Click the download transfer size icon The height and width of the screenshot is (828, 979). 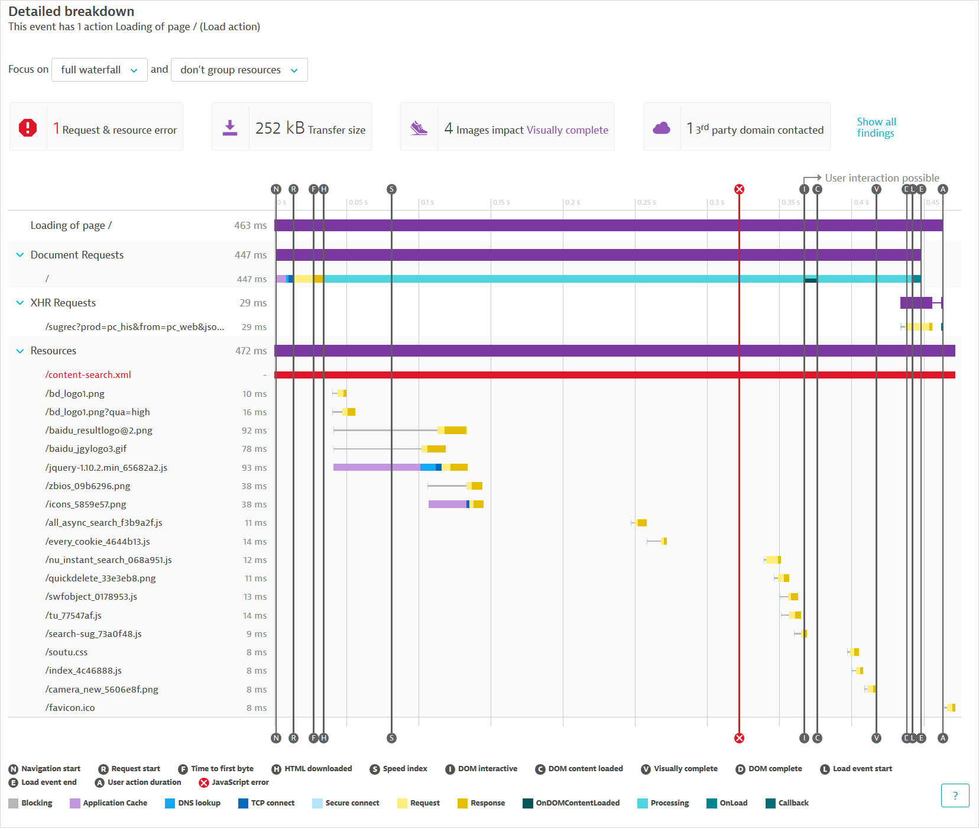(230, 127)
